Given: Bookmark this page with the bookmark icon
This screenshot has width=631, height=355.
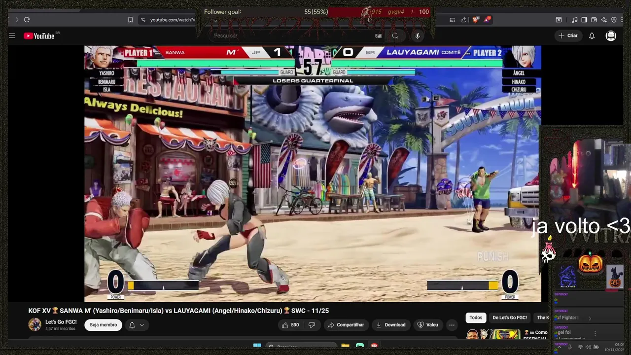Looking at the screenshot, I should tap(130, 20).
